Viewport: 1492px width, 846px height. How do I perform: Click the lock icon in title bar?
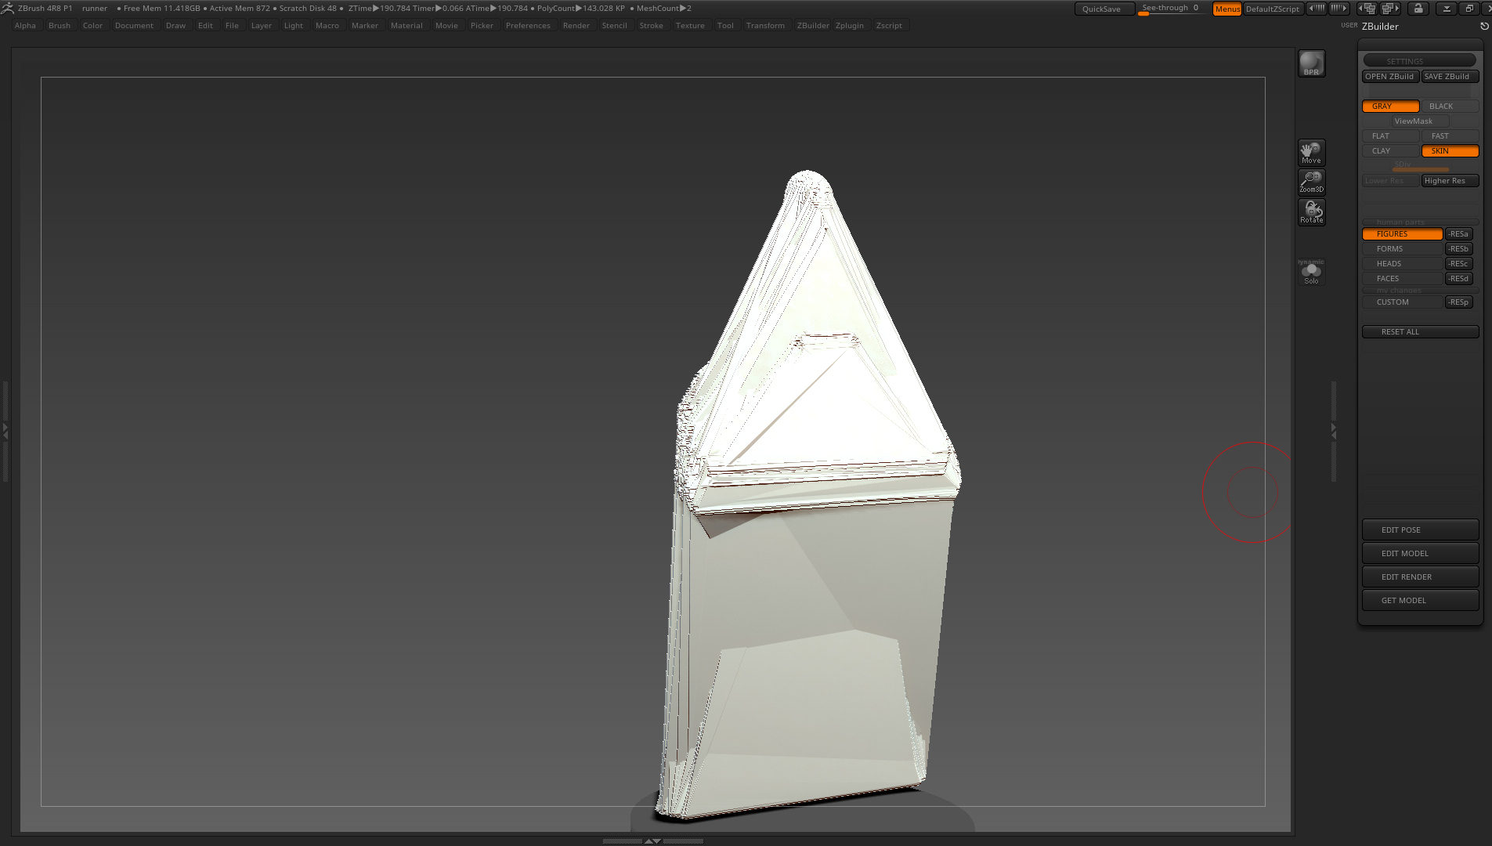(1418, 9)
